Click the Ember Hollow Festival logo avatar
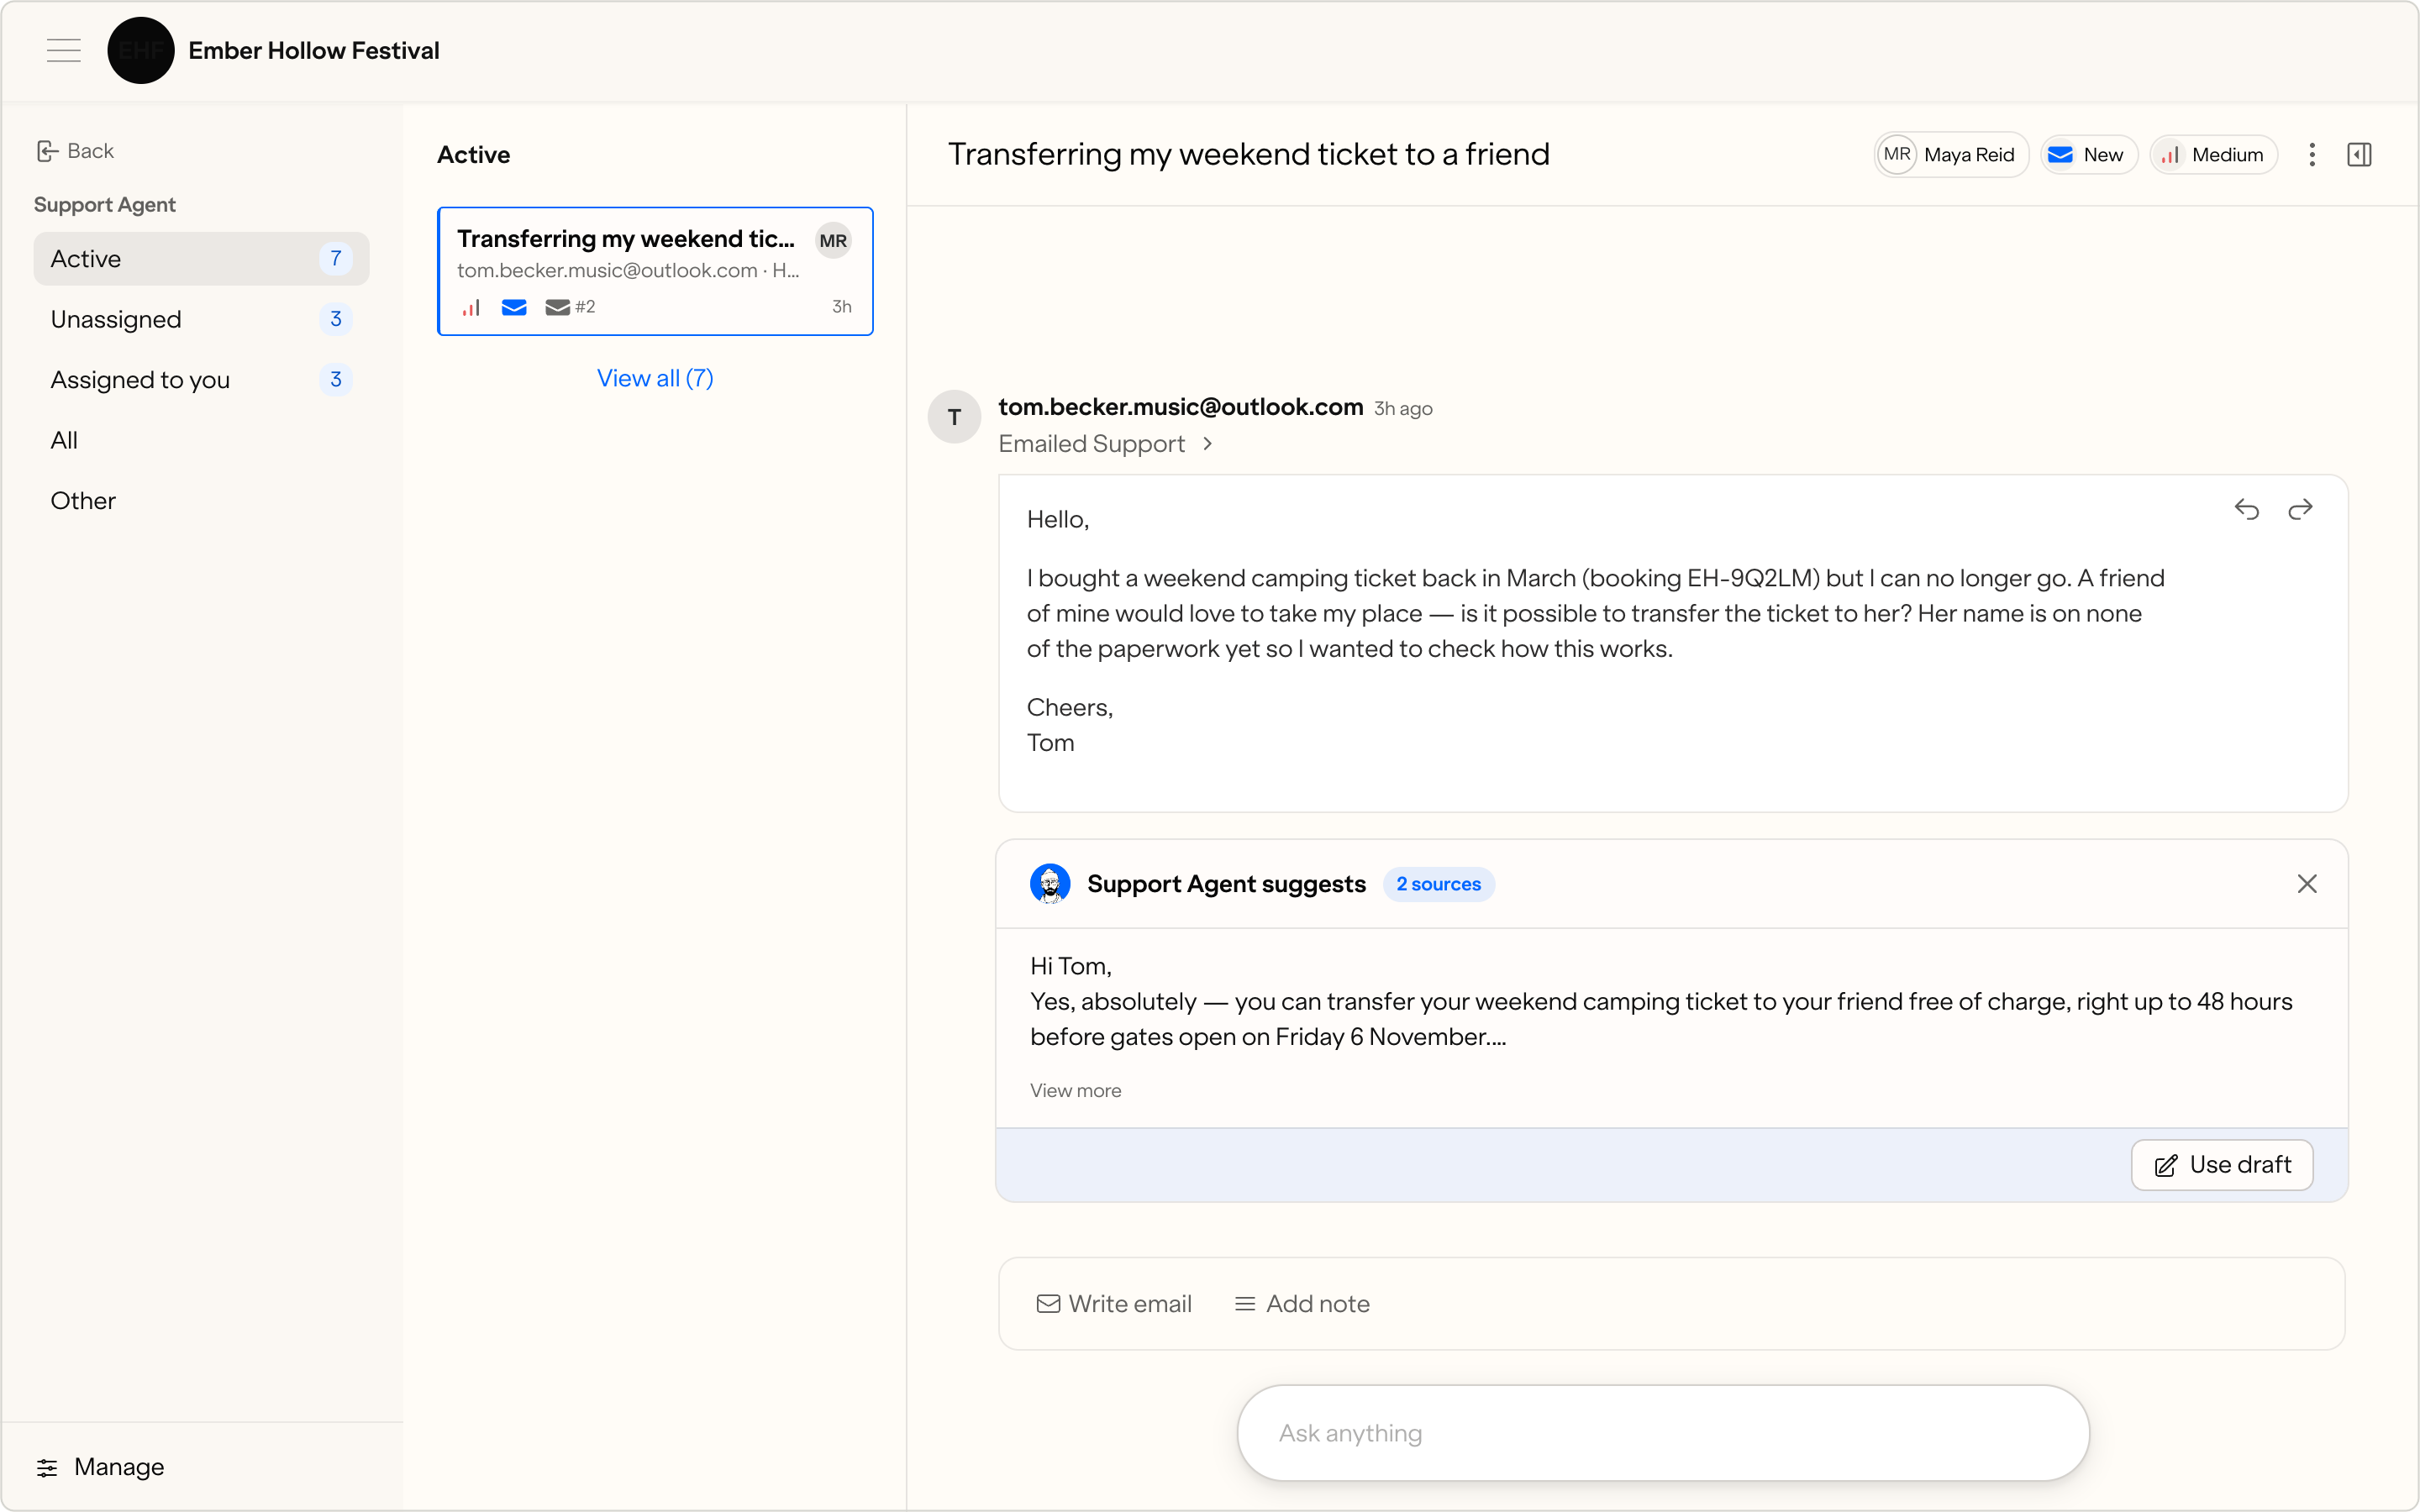 (141, 50)
